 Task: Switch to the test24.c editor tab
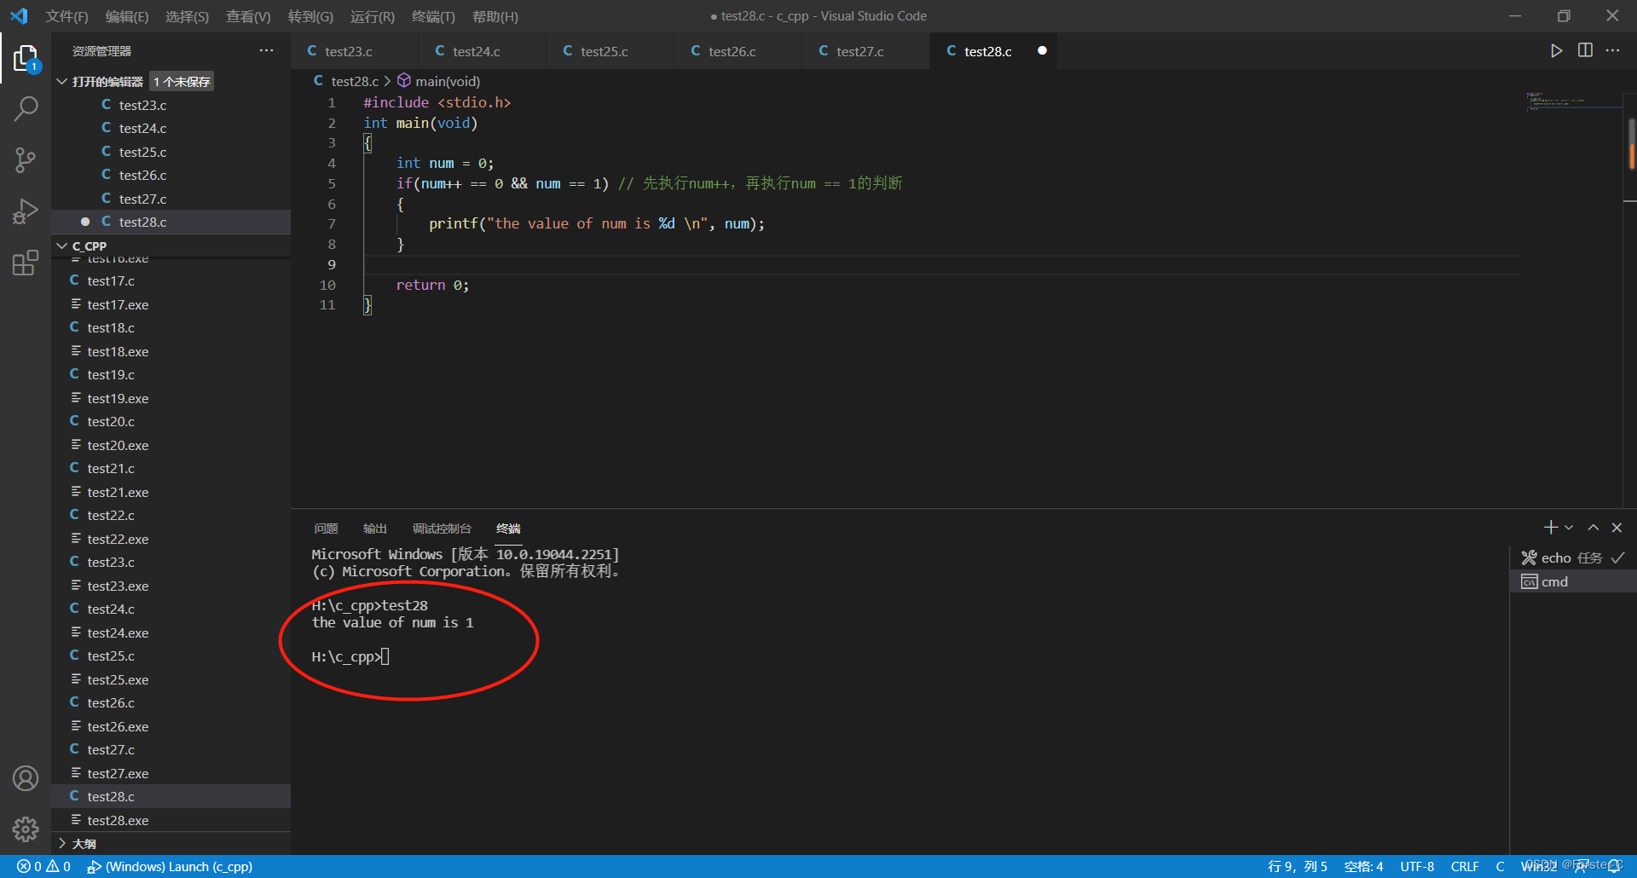click(x=482, y=51)
